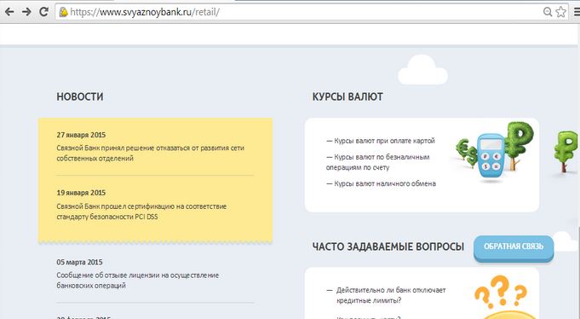Click the date 19 января 2015
The image size is (580, 319).
click(x=81, y=193)
